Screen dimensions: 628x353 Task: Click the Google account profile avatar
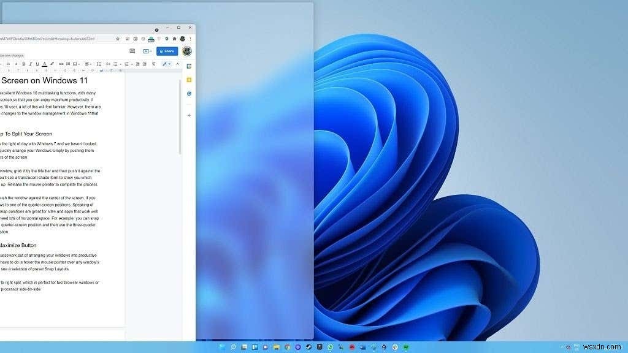[187, 51]
